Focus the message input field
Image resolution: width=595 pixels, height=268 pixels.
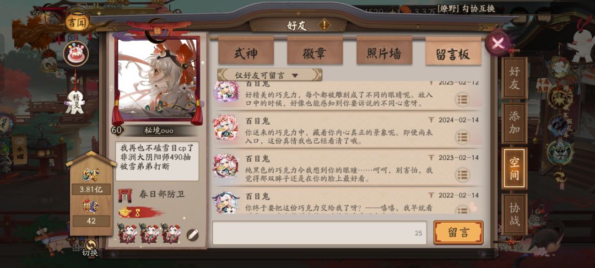coord(320,233)
